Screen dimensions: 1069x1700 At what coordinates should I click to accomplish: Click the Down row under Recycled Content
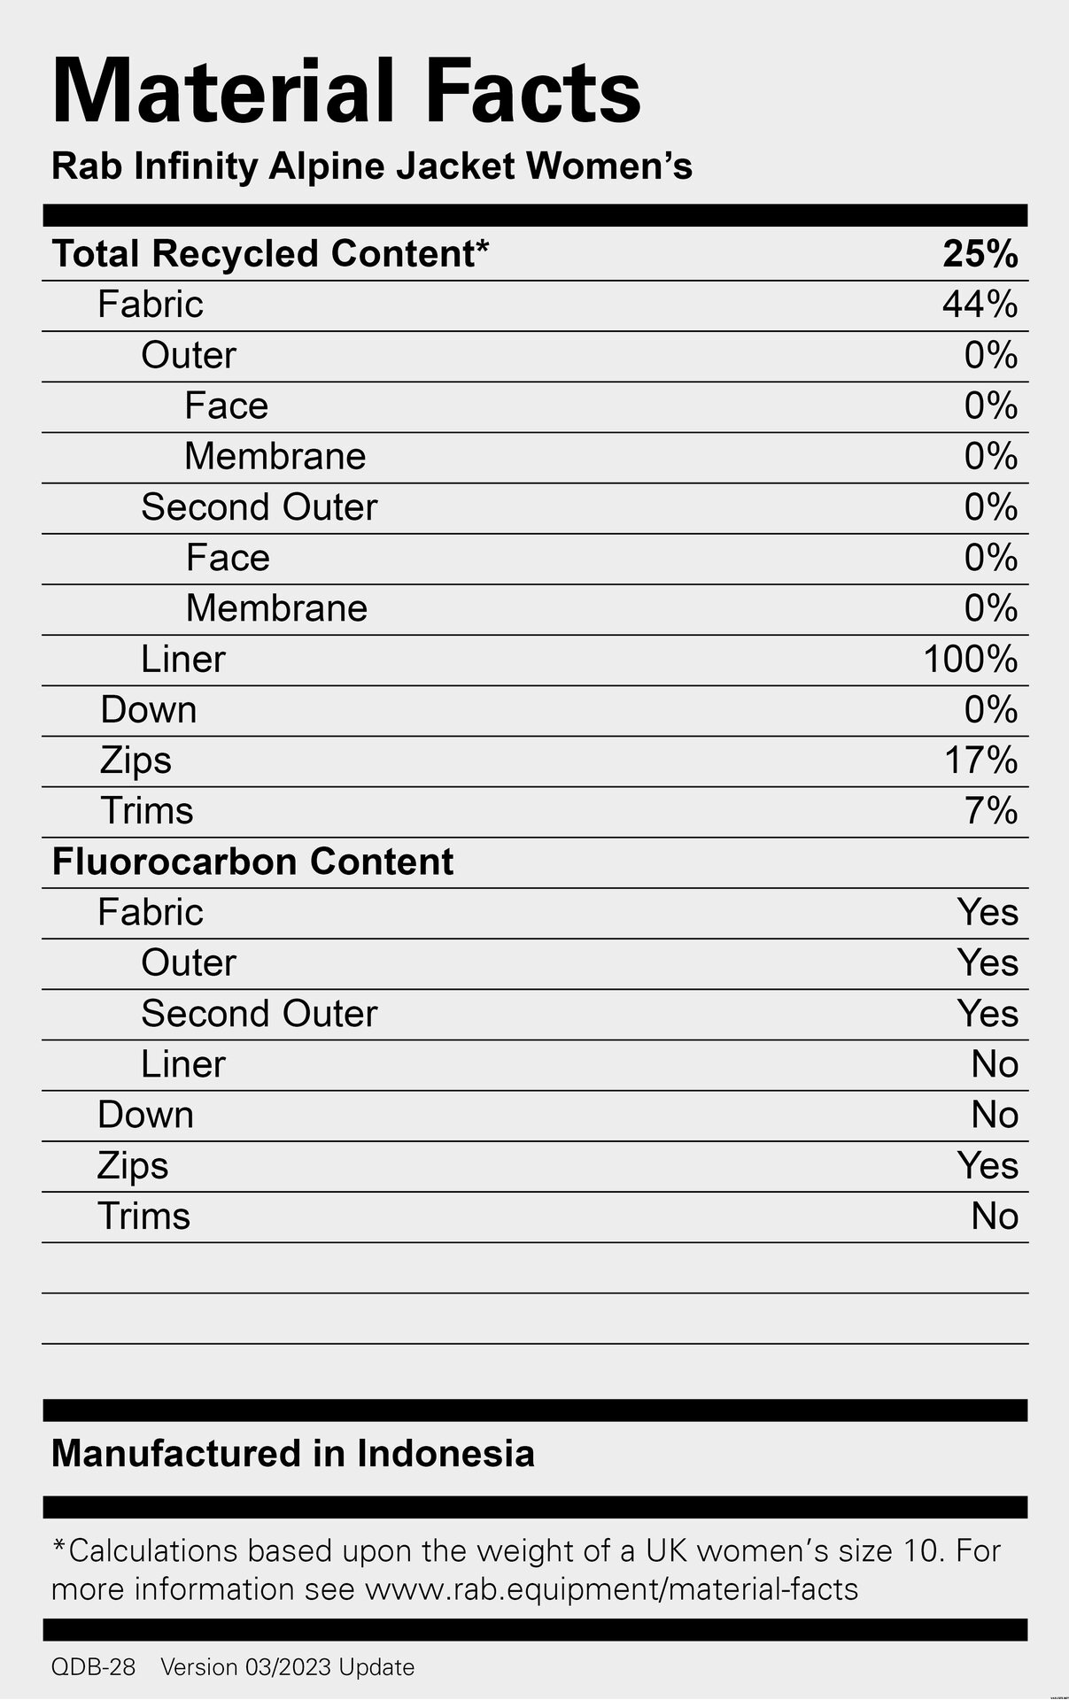(x=535, y=710)
